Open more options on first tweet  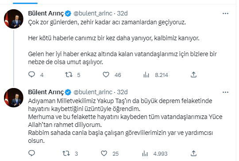pyautogui.click(x=225, y=14)
